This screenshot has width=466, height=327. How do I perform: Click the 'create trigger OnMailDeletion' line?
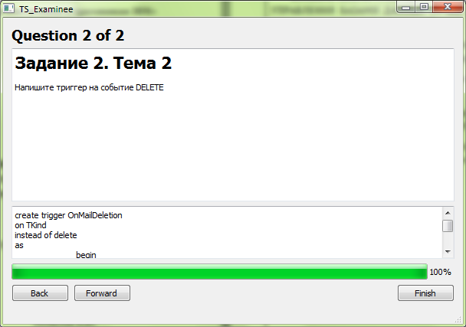pos(68,215)
